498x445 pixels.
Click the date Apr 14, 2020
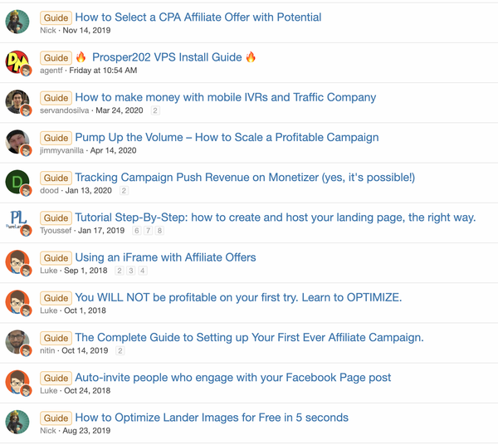tap(114, 150)
